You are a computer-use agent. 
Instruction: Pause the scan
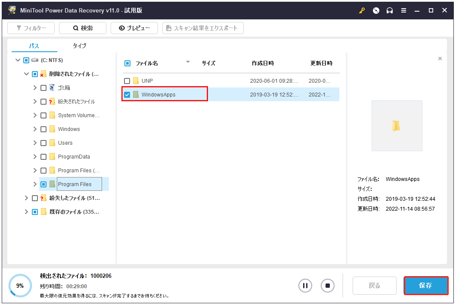point(305,286)
